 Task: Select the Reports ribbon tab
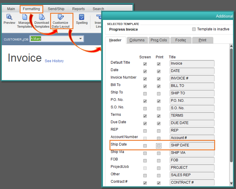[78, 9]
